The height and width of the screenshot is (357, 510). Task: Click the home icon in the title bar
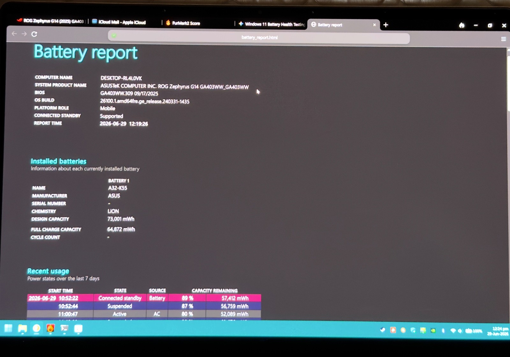click(x=462, y=25)
